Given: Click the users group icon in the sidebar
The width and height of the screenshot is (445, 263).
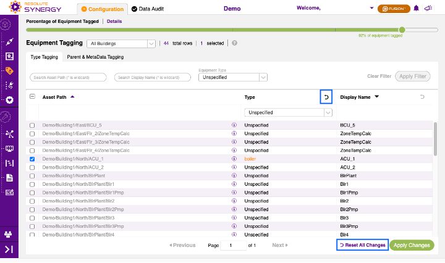Looking at the screenshot, I should tap(9, 234).
